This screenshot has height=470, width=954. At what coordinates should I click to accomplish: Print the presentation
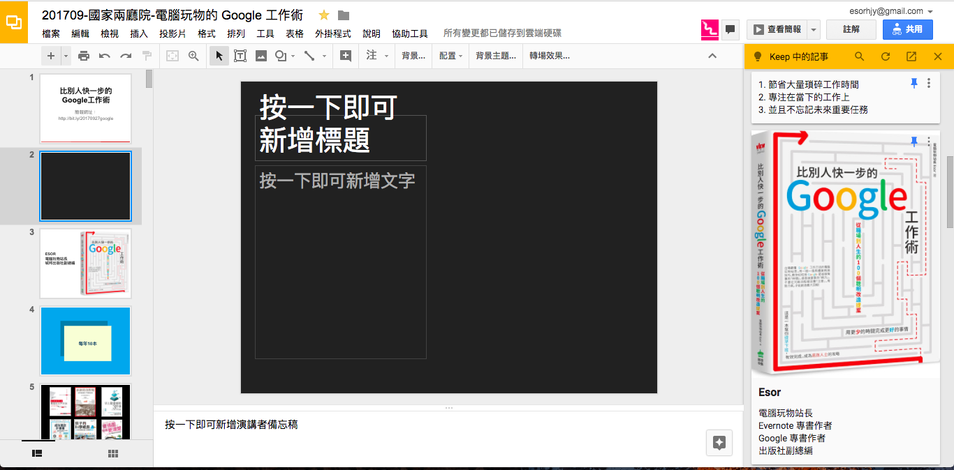point(84,56)
